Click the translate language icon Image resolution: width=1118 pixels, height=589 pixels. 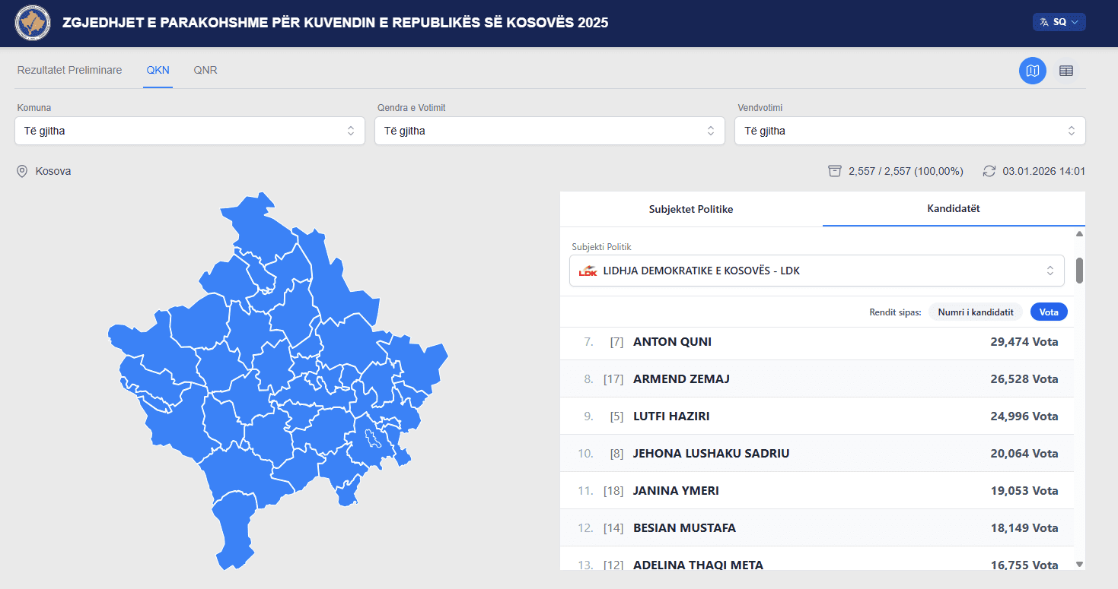1044,23
